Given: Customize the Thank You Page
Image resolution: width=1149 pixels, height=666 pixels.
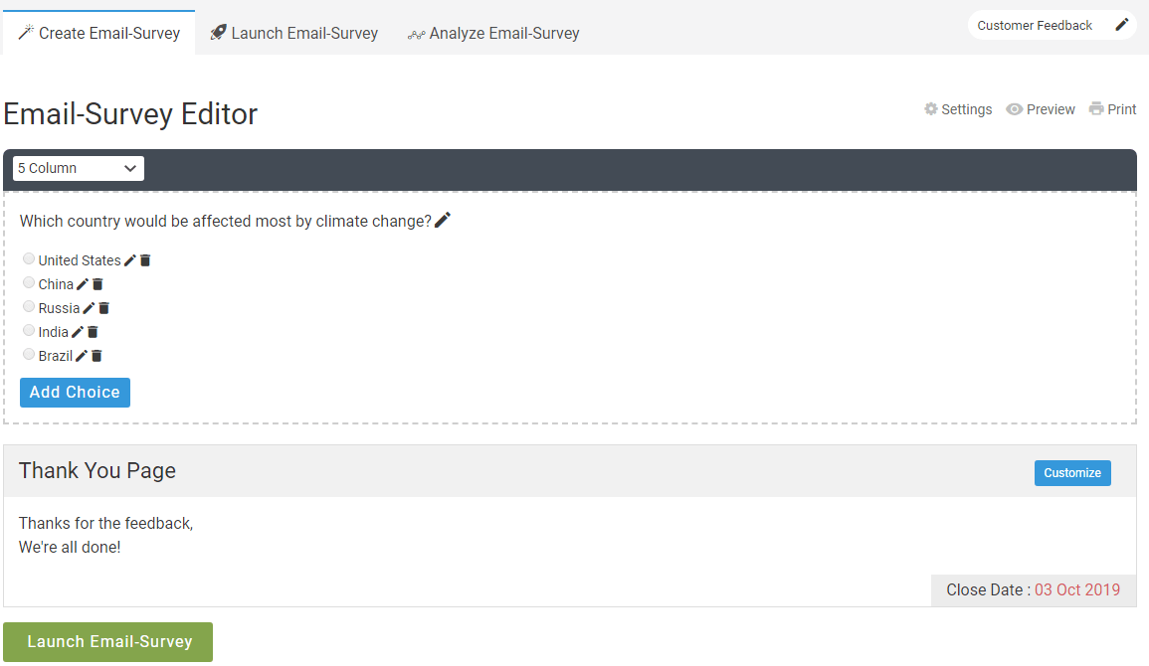Looking at the screenshot, I should pos(1072,473).
